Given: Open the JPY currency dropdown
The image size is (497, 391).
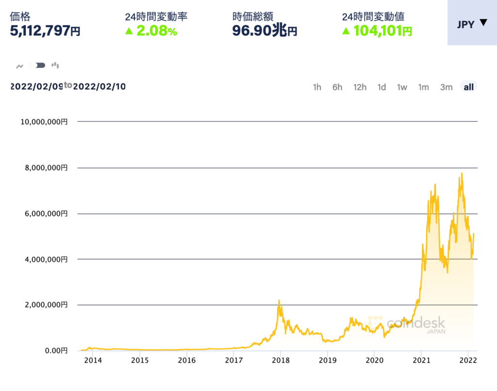Looking at the screenshot, I should [472, 23].
